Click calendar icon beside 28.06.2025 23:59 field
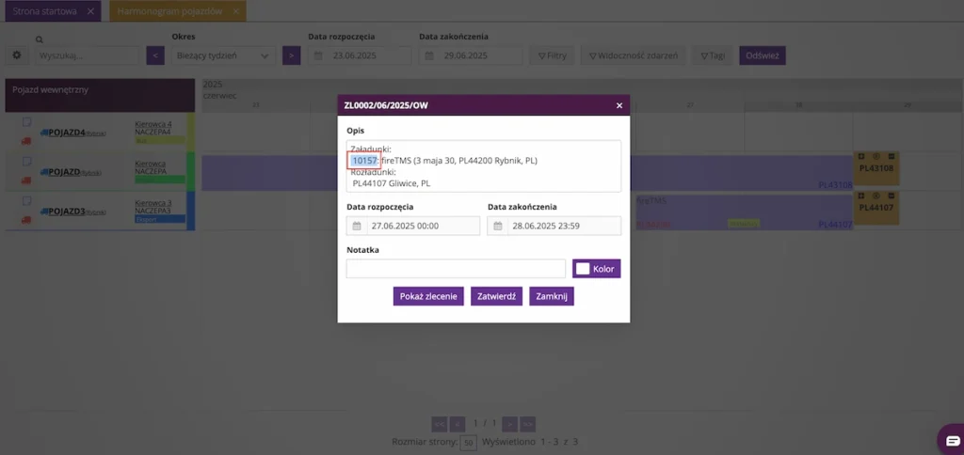Image resolution: width=964 pixels, height=455 pixels. click(498, 226)
